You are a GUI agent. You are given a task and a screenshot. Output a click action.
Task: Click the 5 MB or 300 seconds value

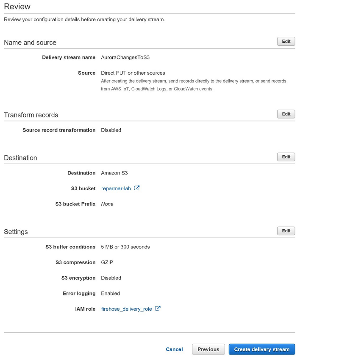point(125,247)
